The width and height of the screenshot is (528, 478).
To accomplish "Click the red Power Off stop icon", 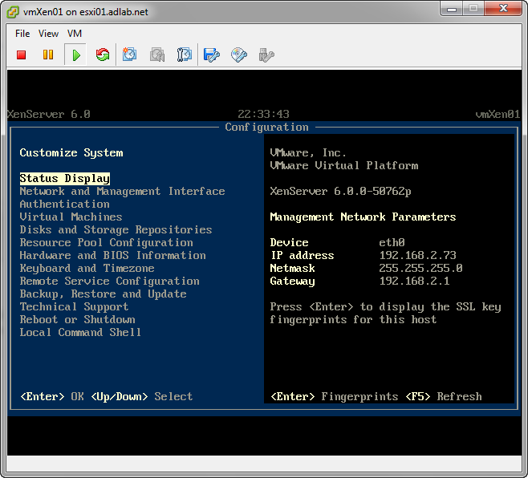I will point(22,55).
